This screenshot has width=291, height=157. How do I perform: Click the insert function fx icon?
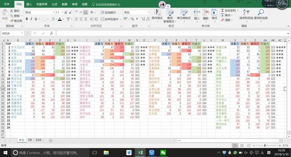click(52, 33)
